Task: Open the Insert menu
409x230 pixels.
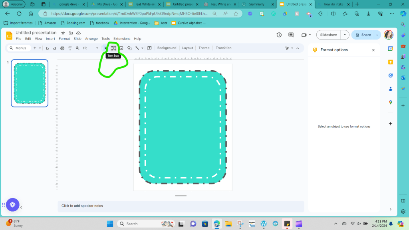Action: [x=50, y=39]
